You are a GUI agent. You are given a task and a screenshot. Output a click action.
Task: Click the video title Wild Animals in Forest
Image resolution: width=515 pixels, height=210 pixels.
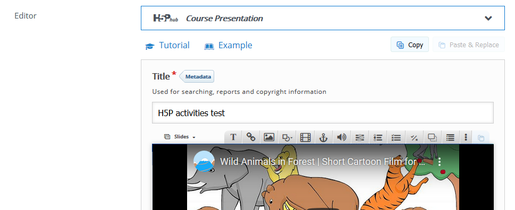323,162
